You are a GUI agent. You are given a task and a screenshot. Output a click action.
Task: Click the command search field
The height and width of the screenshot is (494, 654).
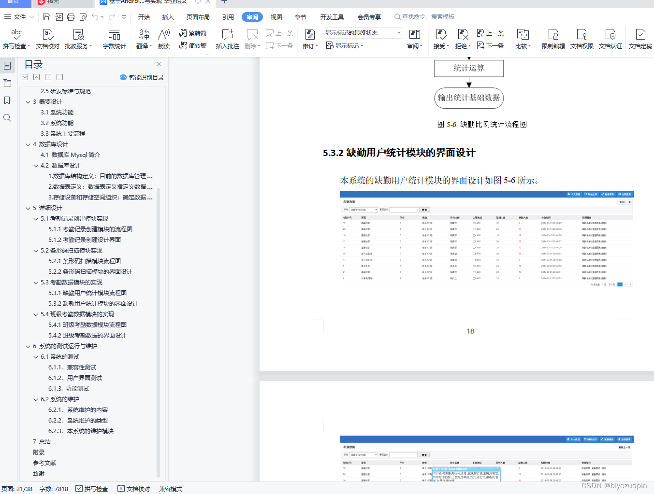[x=424, y=17]
